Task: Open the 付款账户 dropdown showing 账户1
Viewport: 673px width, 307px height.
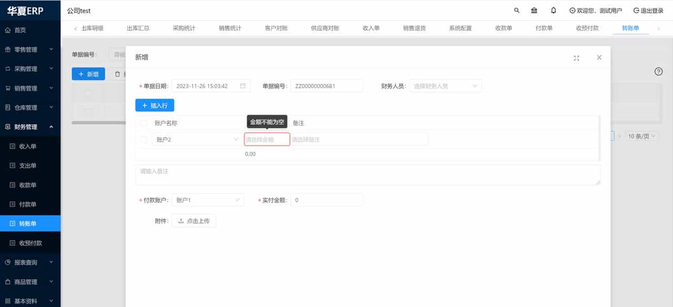Action: point(208,199)
